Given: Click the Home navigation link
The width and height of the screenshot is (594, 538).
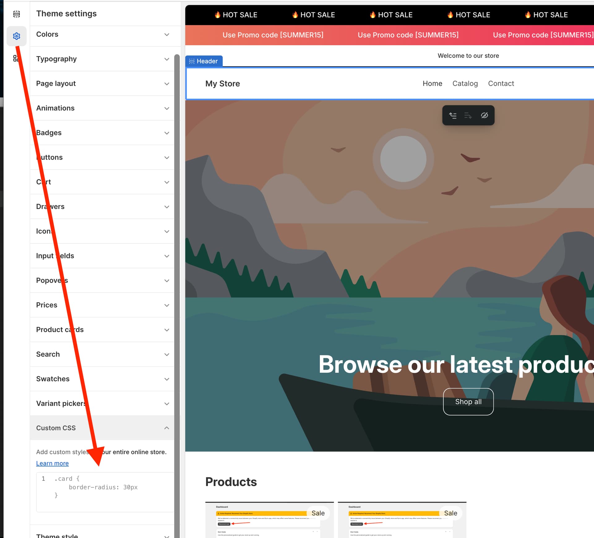Looking at the screenshot, I should coord(432,84).
